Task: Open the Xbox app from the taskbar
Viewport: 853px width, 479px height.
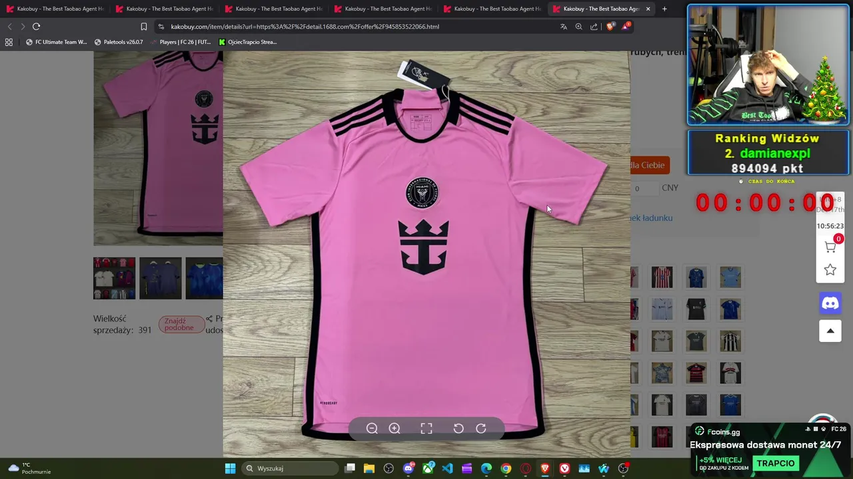Action: pyautogui.click(x=428, y=468)
